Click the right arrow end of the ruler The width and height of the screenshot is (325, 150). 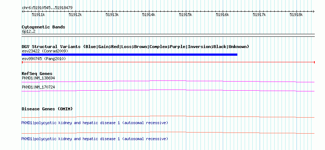(x=314, y=11)
